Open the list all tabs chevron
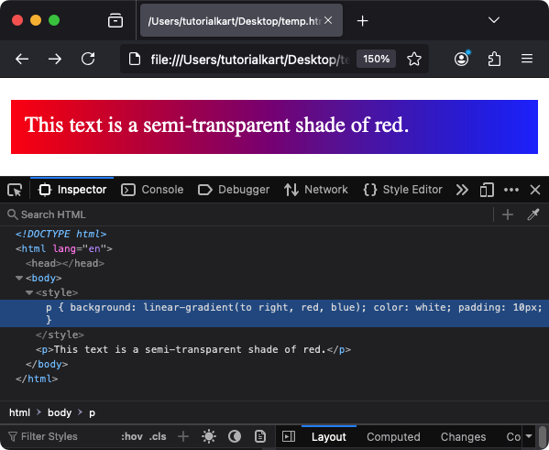 pos(494,20)
